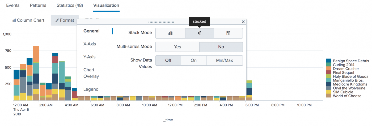Select the stacked mode icon
372x126 pixels.
click(x=199, y=33)
